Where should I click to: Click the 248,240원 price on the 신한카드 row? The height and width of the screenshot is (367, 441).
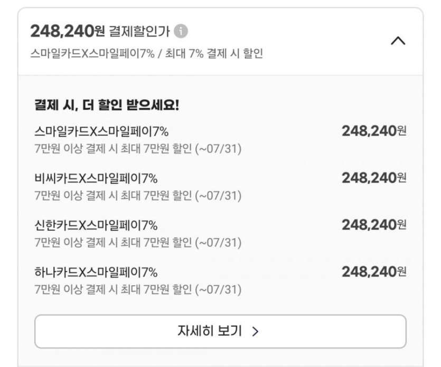pyautogui.click(x=374, y=225)
